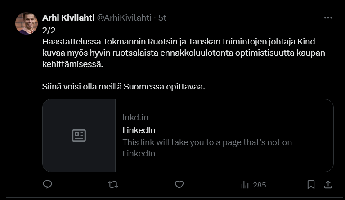Click the 285 view count
Image resolution: width=345 pixels, height=200 pixels.
point(260,185)
